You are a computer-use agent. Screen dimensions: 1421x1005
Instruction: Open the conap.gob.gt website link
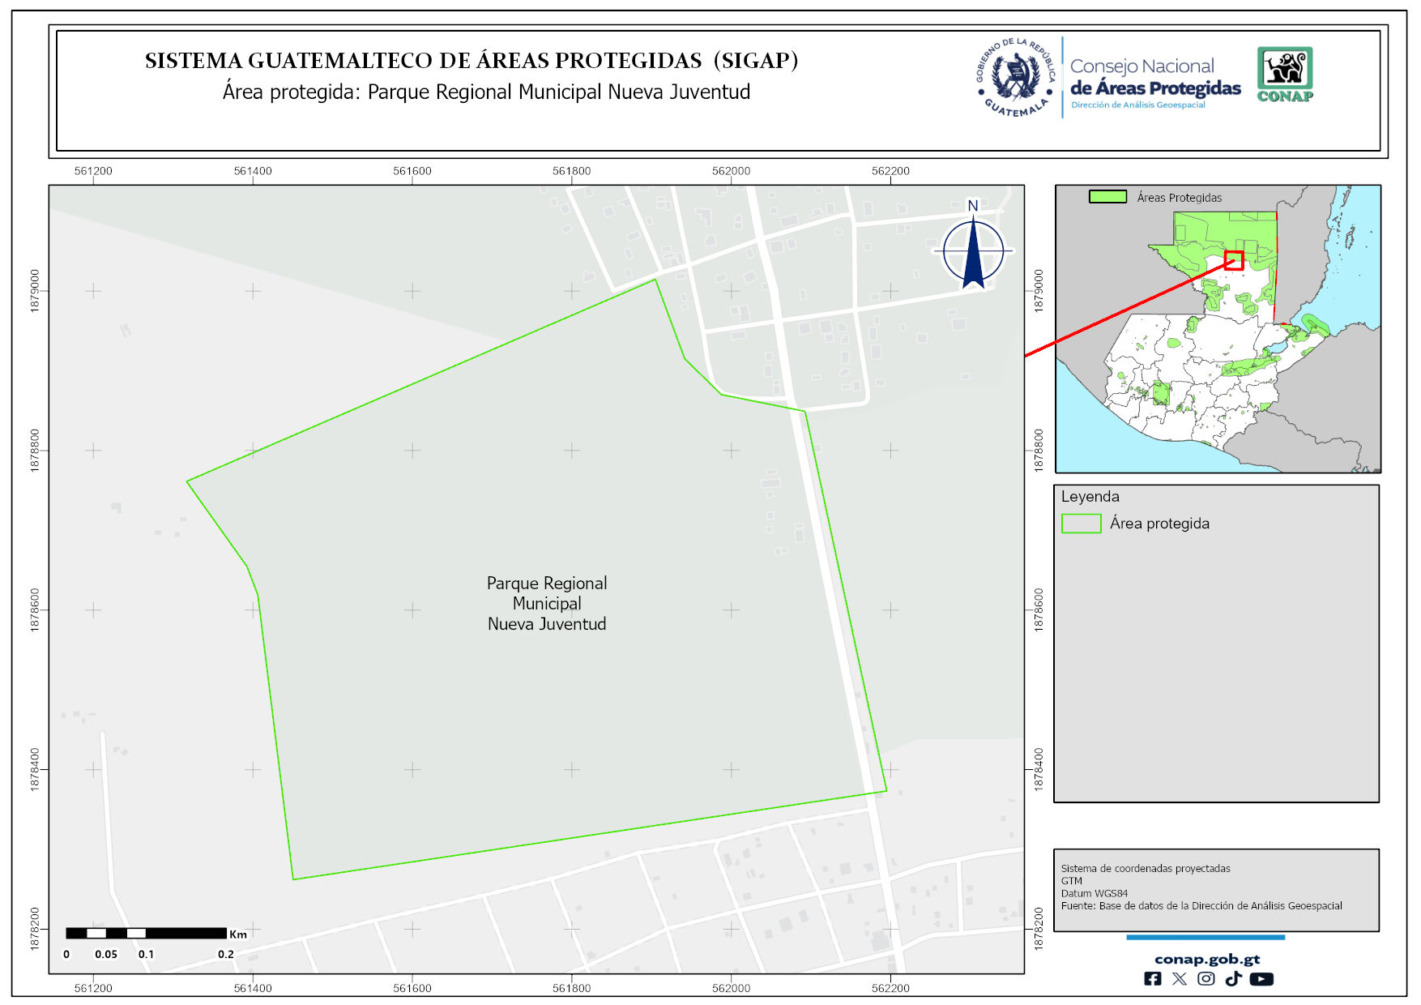[x=1206, y=960]
